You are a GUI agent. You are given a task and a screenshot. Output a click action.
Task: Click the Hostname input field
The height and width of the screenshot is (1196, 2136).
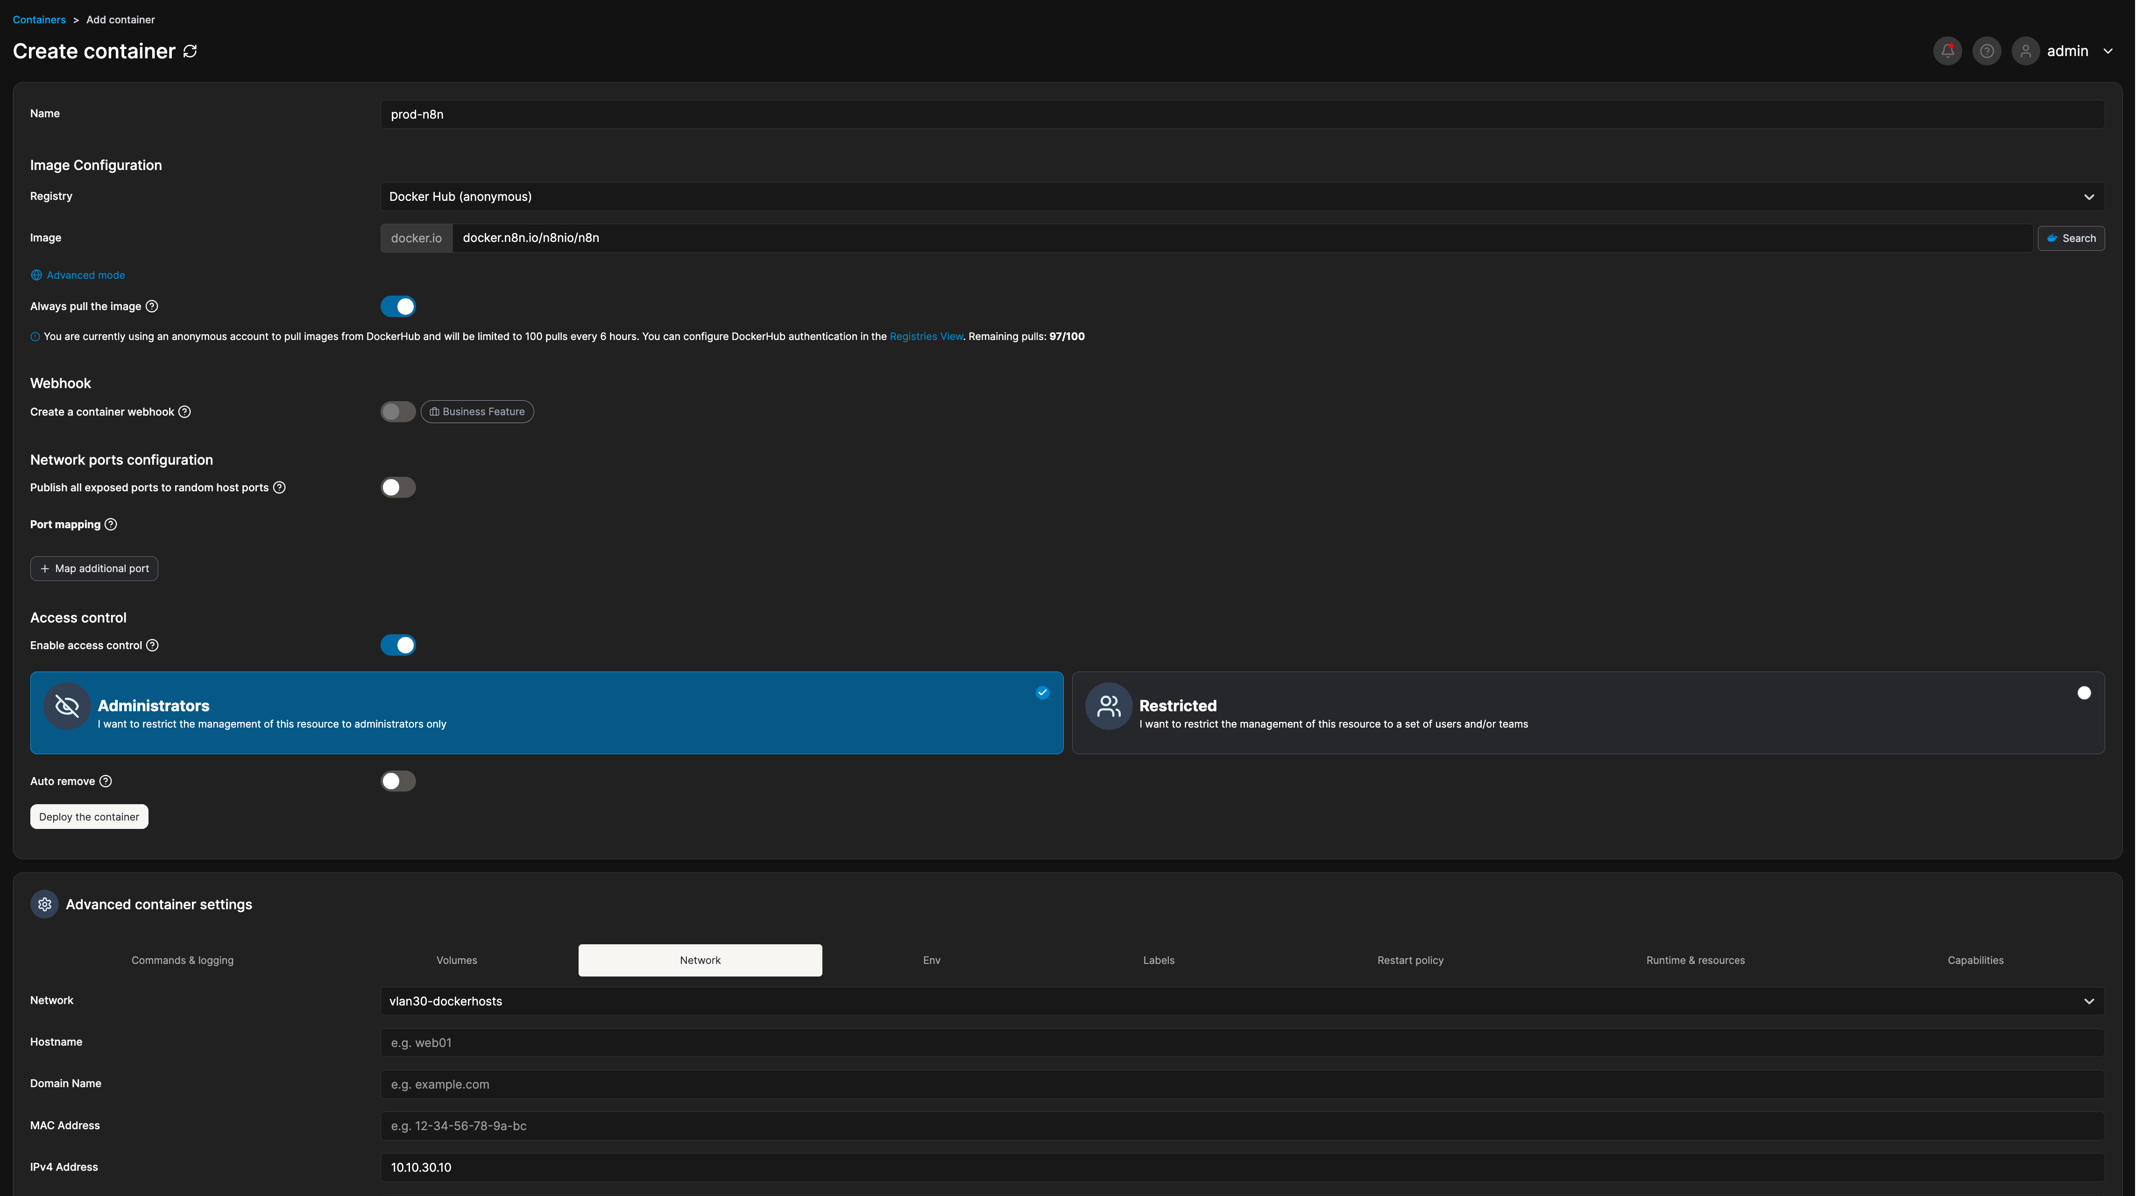(1242, 1042)
